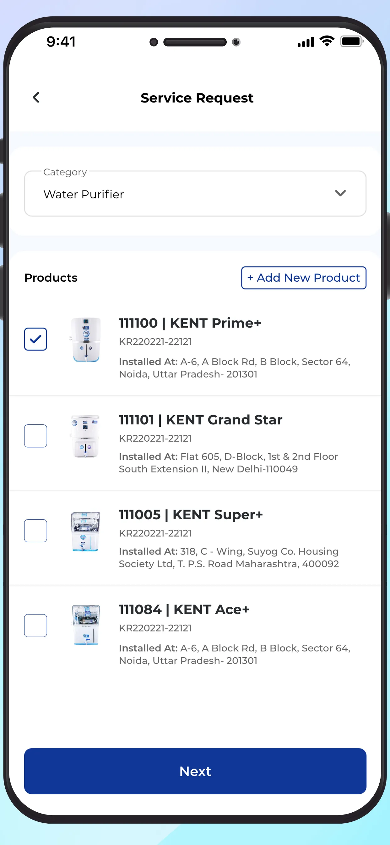This screenshot has height=845, width=390.
Task: Click the Wi-Fi status icon
Action: coord(327,41)
